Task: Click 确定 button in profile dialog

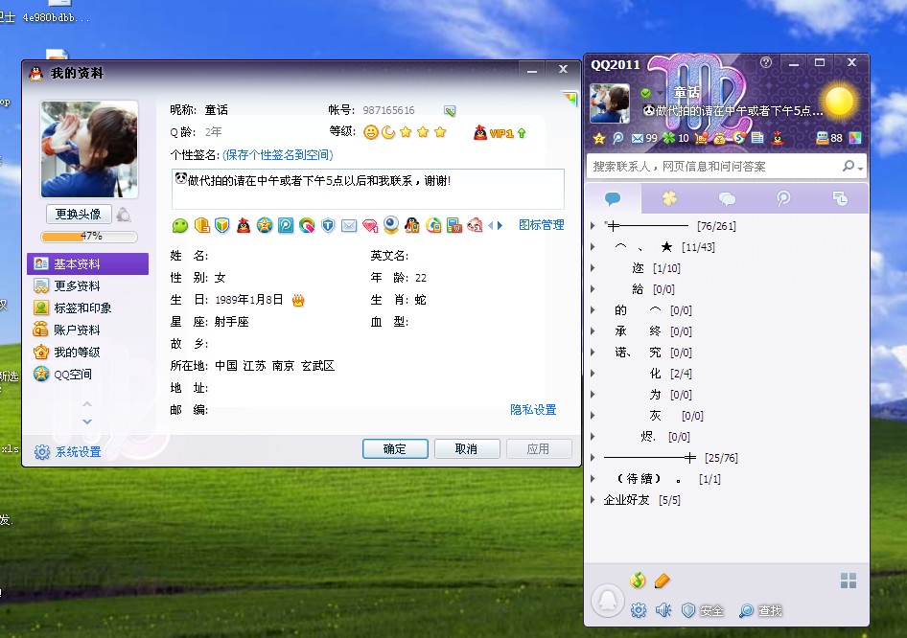Action: (x=395, y=449)
